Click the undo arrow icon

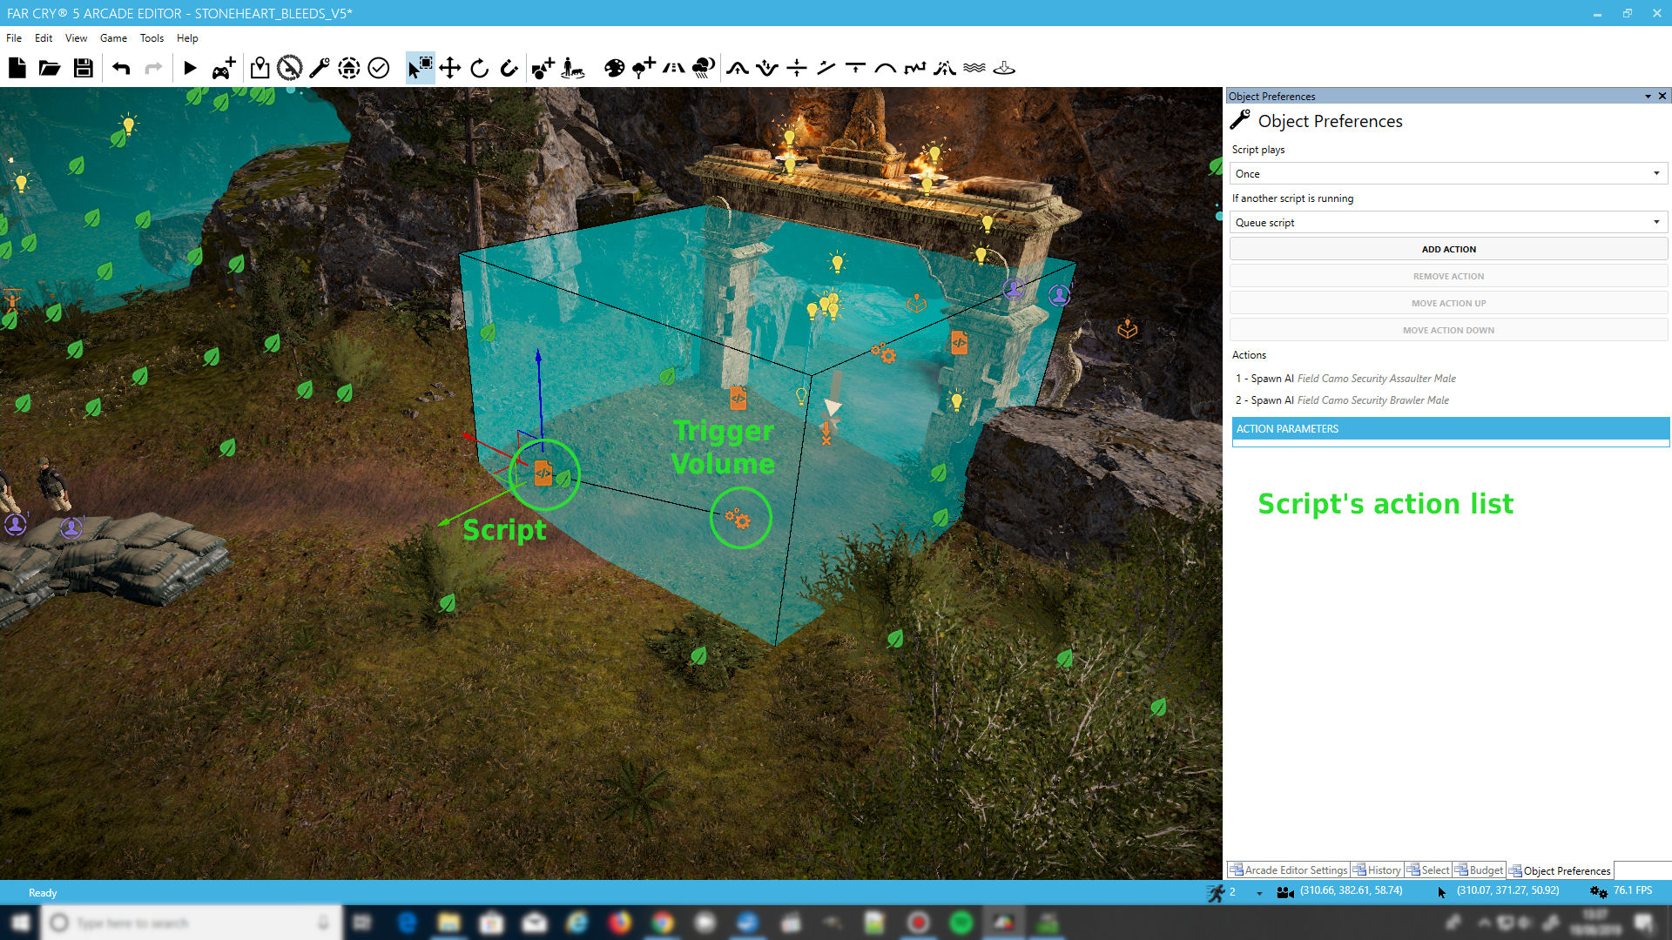click(121, 68)
